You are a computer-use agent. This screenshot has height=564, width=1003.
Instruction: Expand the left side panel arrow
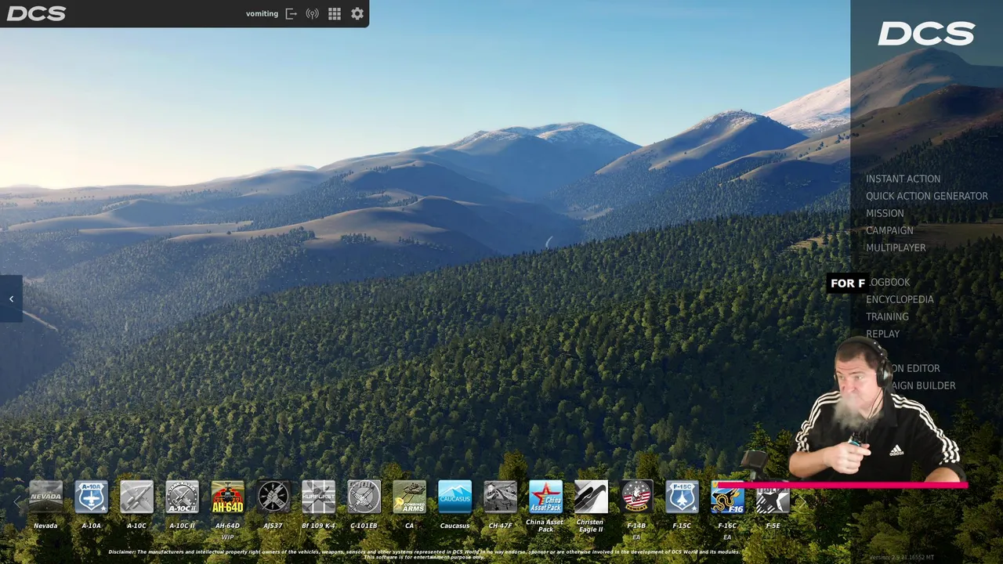pyautogui.click(x=11, y=298)
